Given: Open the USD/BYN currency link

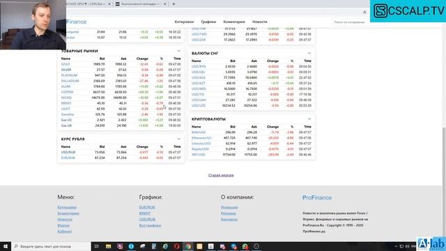Looking at the screenshot, I should [x=199, y=67].
